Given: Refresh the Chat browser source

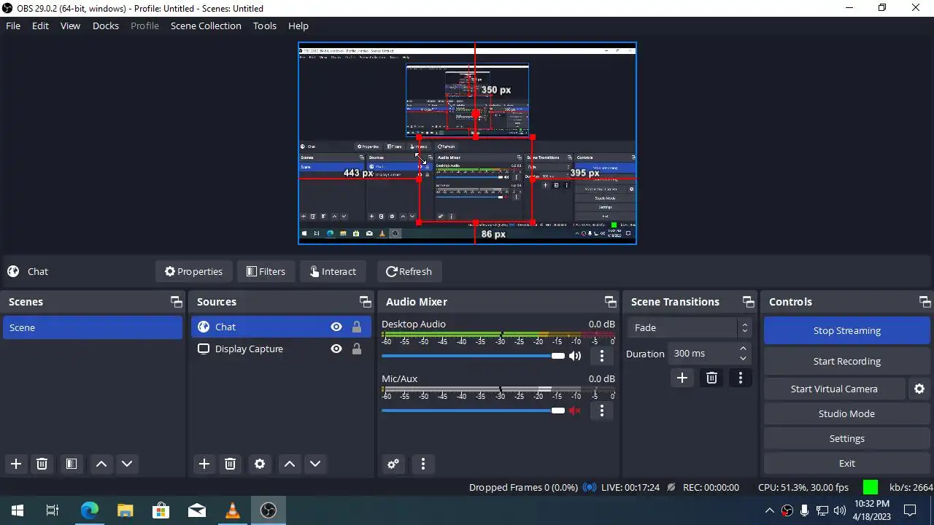Looking at the screenshot, I should click(x=409, y=271).
